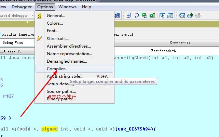Click the Delete Watch icon
The width and height of the screenshot is (219, 137).
(x=198, y=15)
